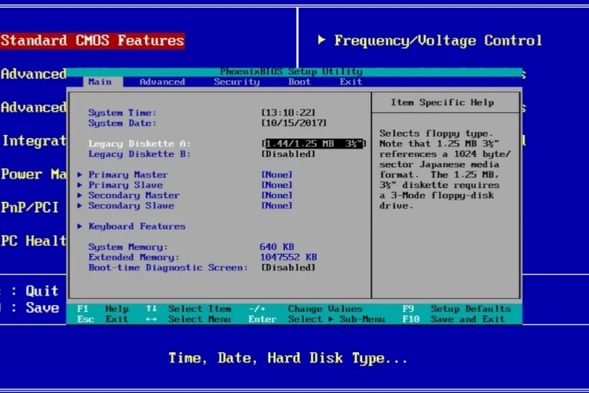Switch to the Security menu tab

pyautogui.click(x=236, y=82)
